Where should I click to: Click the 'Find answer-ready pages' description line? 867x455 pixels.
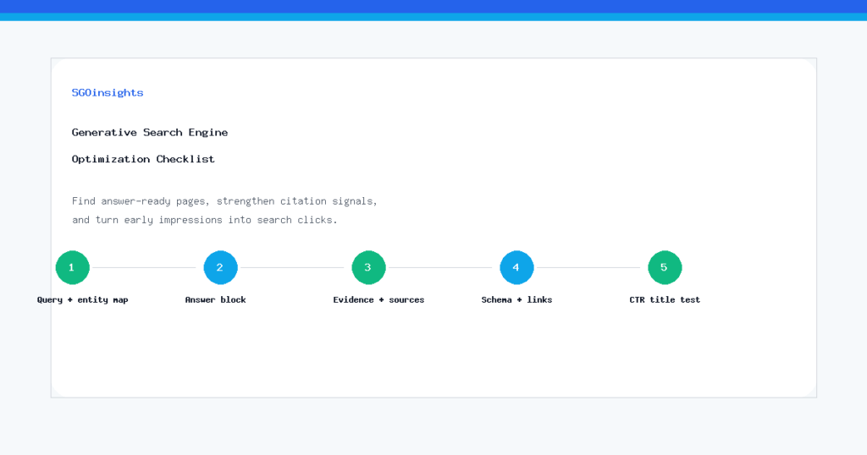pos(224,201)
